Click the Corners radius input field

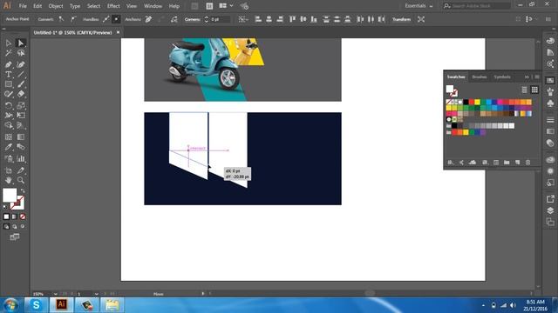click(x=221, y=19)
